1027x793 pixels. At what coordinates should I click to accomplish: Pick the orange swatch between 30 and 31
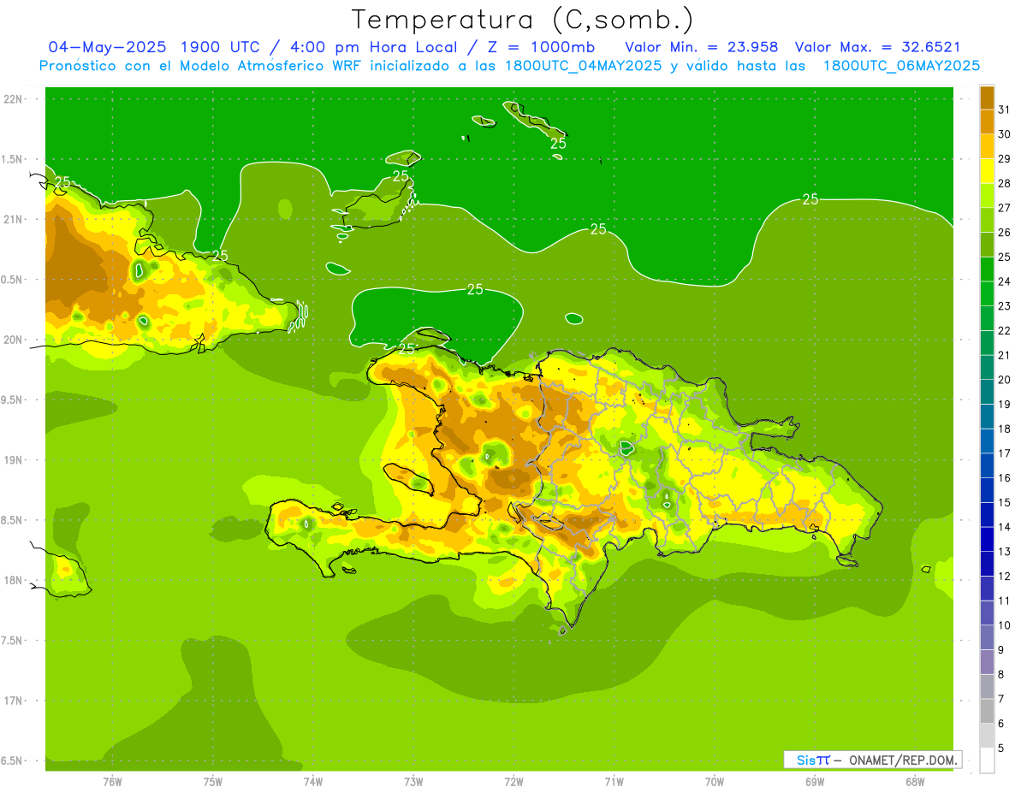tap(987, 121)
